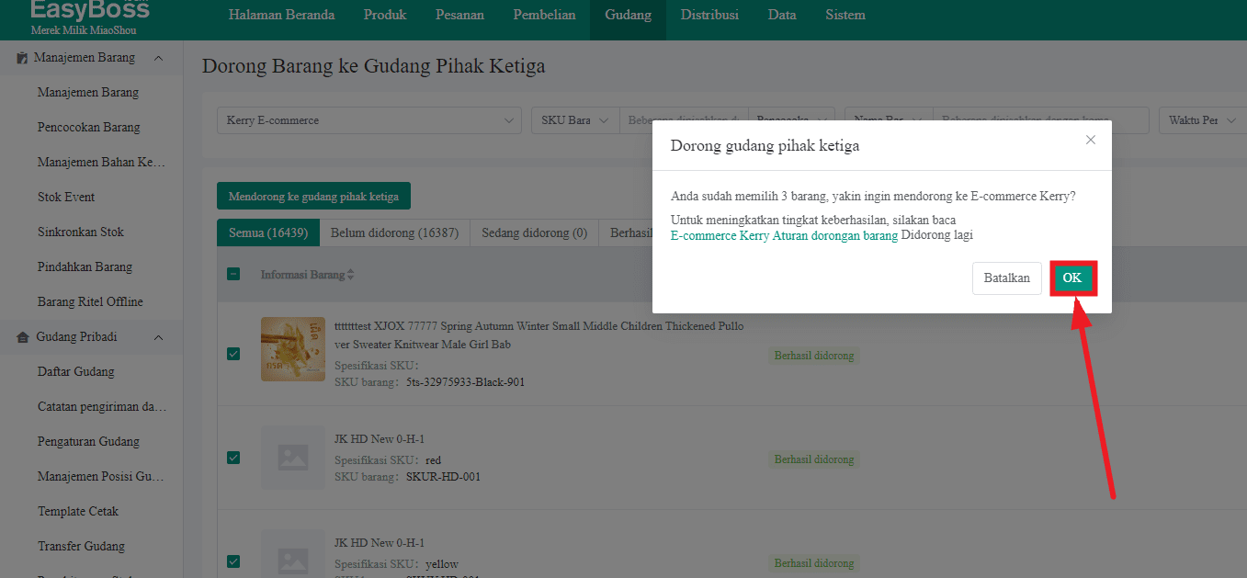Open the Sistem menu
The image size is (1247, 578).
tap(845, 15)
